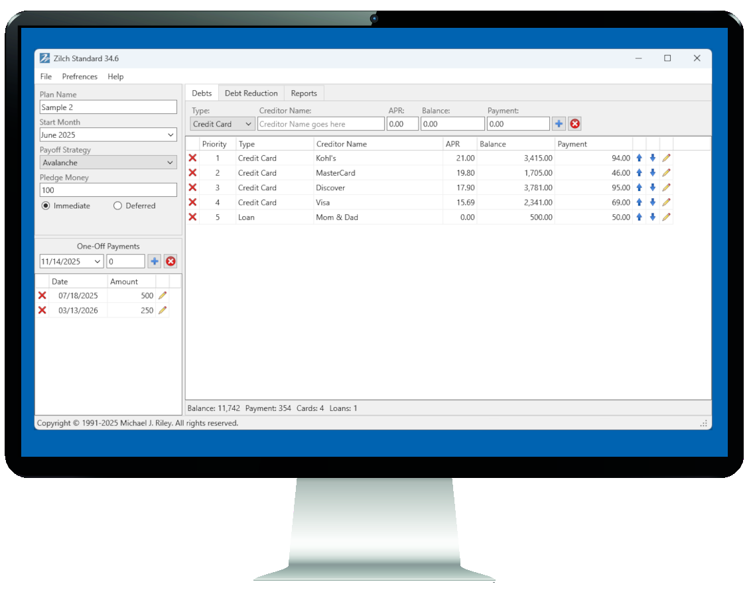Remove the 03/13/2026 one-off payment
This screenshot has height=590, width=751.
click(42, 310)
